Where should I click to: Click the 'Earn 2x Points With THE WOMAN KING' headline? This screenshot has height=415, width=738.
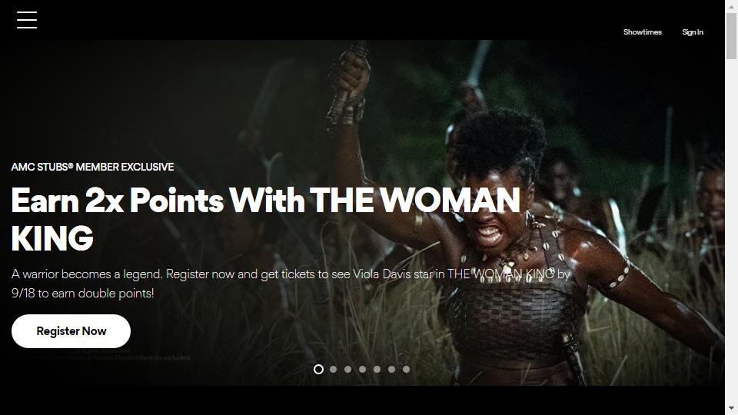pos(265,219)
